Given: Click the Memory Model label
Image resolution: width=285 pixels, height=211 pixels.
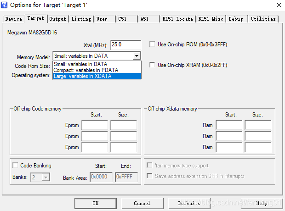Looking at the screenshot, I should point(34,57).
